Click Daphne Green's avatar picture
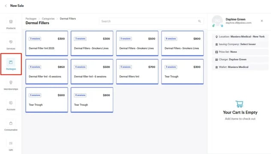This screenshot has width=271, height=154. coord(217,20)
